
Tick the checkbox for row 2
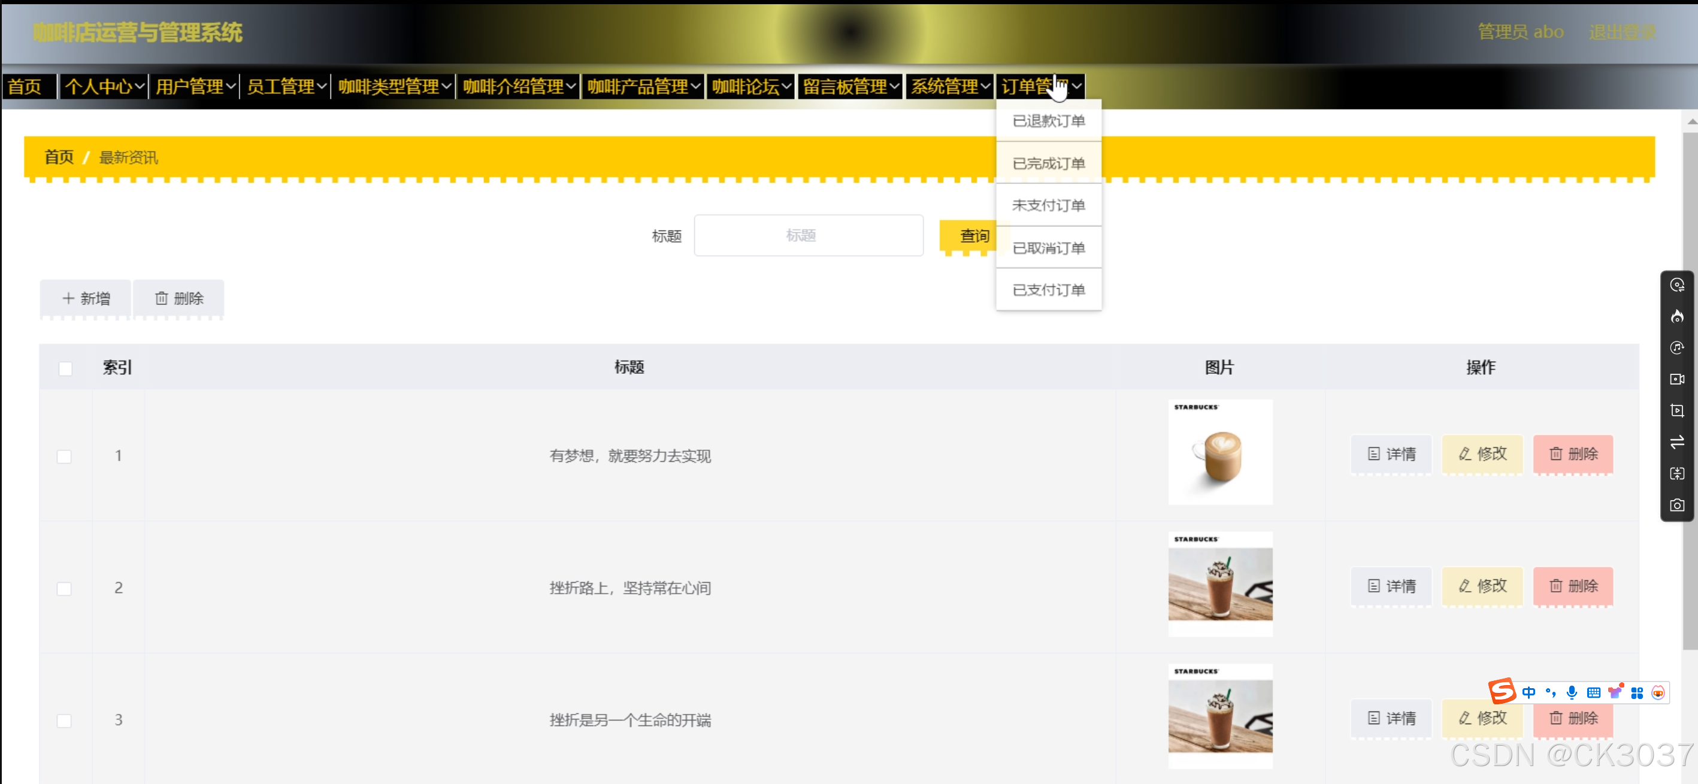[x=64, y=588]
